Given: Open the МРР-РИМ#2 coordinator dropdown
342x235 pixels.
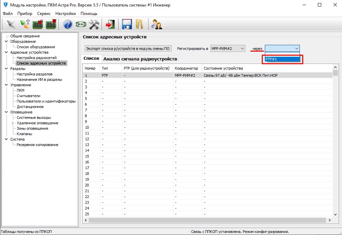Looking at the screenshot, I should [x=227, y=49].
